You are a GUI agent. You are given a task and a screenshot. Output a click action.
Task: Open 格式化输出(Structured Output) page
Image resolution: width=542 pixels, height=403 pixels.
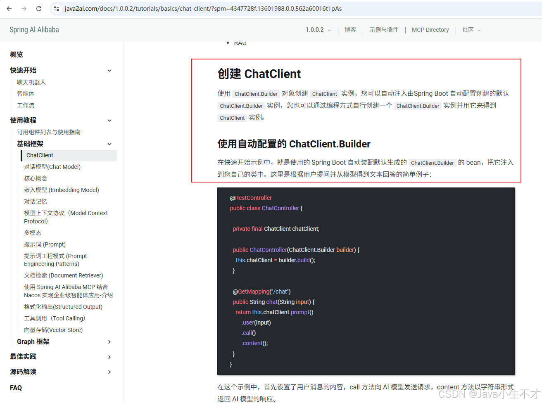[x=63, y=307]
